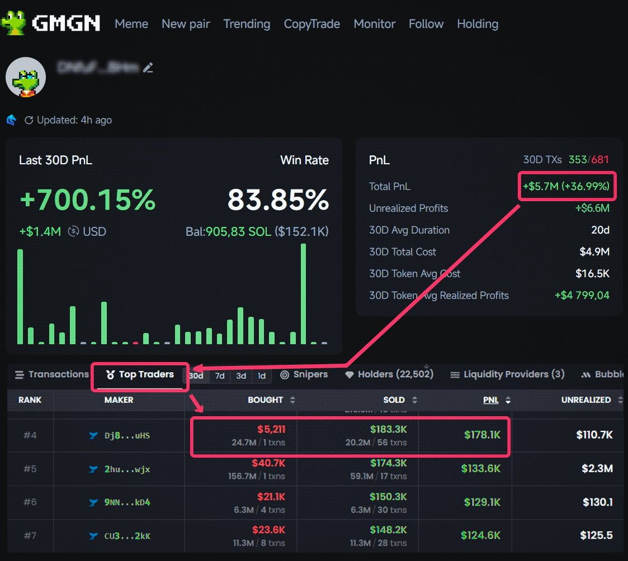Click the Bal: 905,83 SOL balance text
The width and height of the screenshot is (628, 561).
click(x=257, y=231)
